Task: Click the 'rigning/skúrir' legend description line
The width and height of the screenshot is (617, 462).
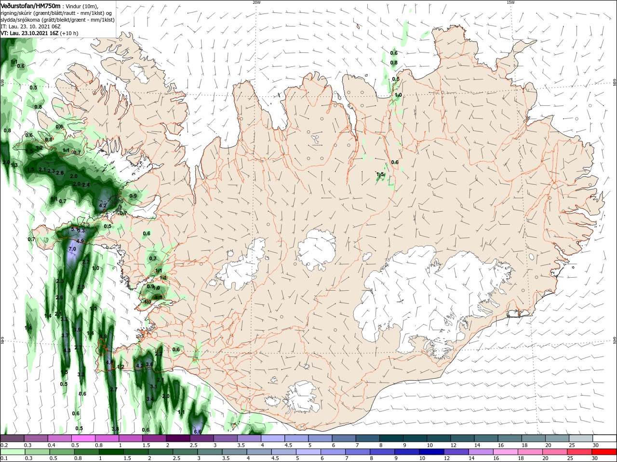Action: click(56, 13)
